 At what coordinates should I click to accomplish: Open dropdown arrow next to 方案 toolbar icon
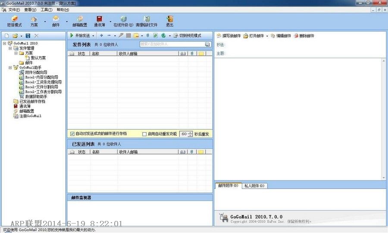(x=45, y=22)
